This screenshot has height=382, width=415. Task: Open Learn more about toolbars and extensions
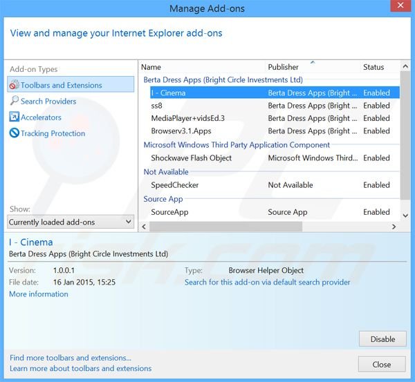81,368
